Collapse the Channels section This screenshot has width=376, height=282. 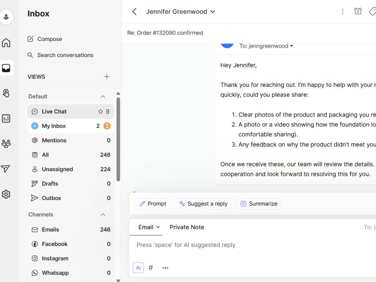coord(103,215)
